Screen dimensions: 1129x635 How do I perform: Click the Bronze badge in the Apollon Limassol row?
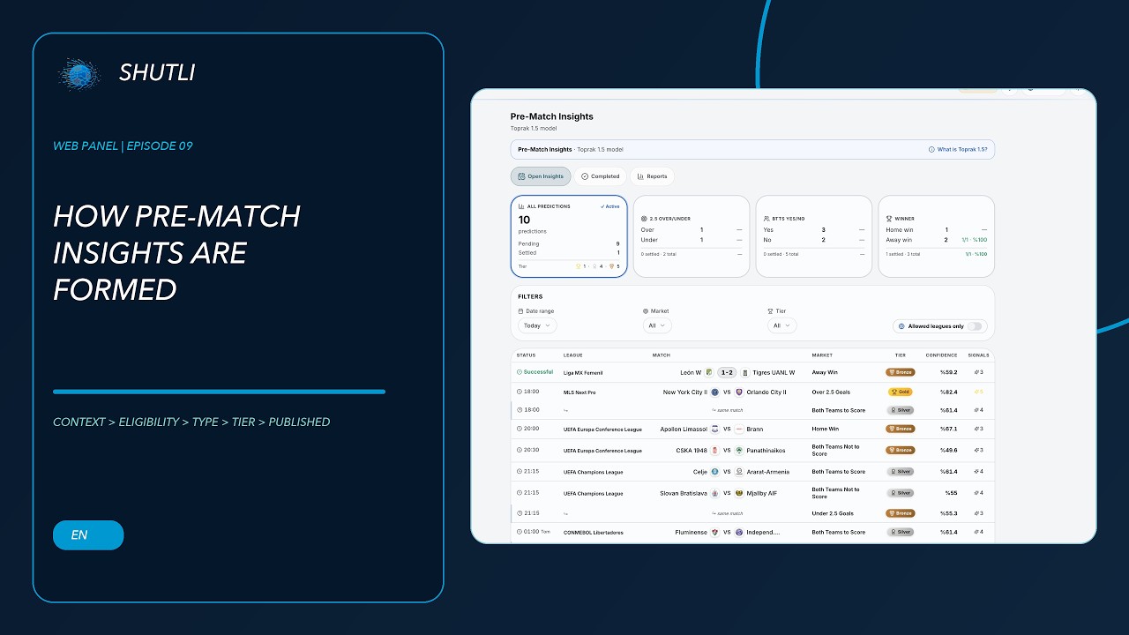point(900,430)
